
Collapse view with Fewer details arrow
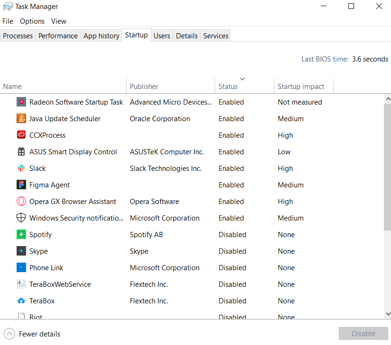pyautogui.click(x=9, y=334)
